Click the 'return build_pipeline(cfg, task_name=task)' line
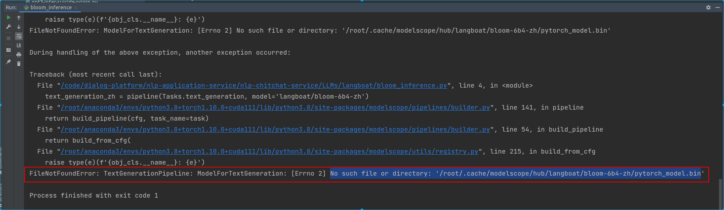Image resolution: width=724 pixels, height=210 pixels. tap(127, 118)
